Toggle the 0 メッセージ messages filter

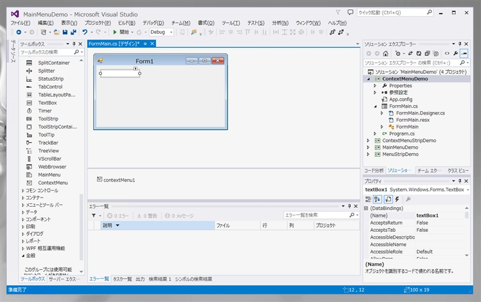point(179,216)
